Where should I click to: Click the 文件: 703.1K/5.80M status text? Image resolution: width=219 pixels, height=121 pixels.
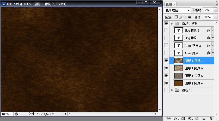pyautogui.click(x=41, y=114)
